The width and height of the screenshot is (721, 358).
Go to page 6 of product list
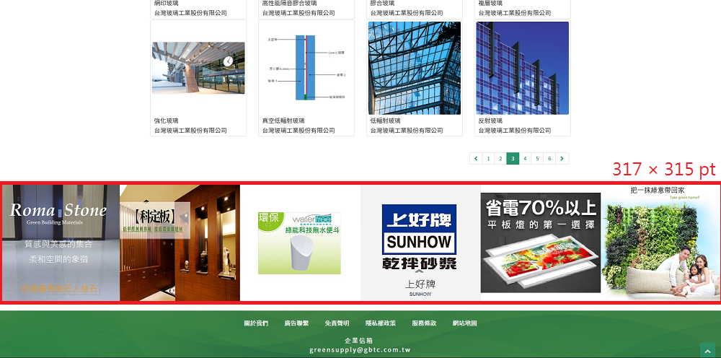pos(549,159)
